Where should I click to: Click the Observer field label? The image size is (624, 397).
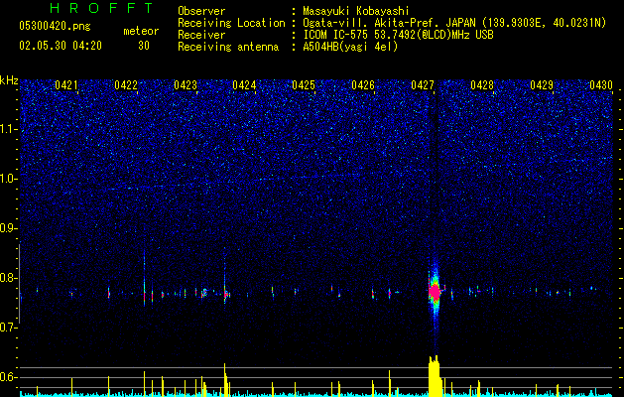[x=201, y=11]
